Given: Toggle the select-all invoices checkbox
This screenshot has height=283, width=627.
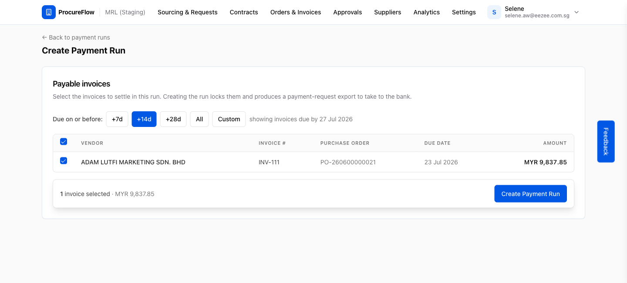Looking at the screenshot, I should 64,142.
